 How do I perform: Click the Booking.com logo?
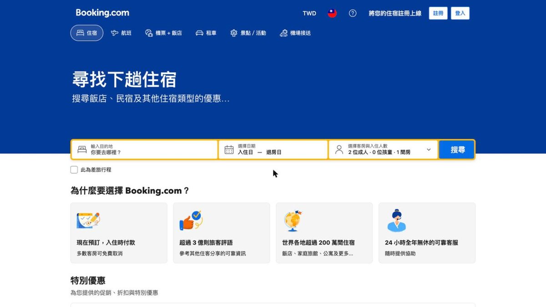(x=102, y=13)
